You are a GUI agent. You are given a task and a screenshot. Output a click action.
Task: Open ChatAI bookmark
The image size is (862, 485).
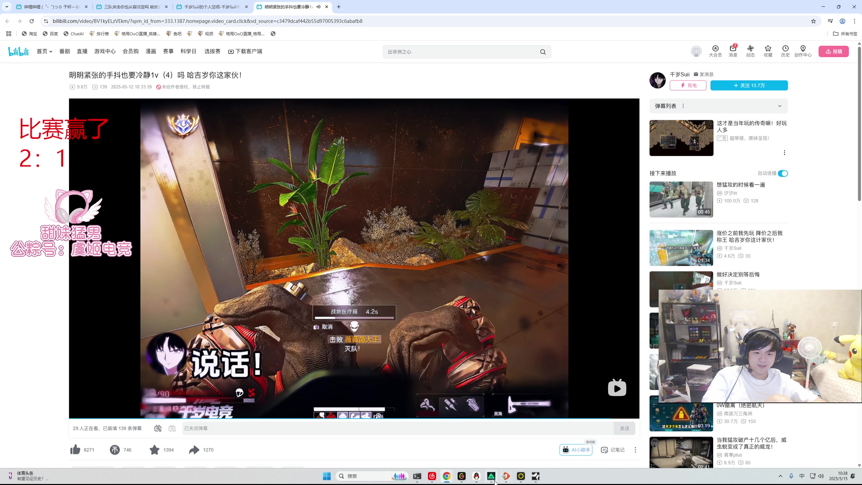pos(73,34)
